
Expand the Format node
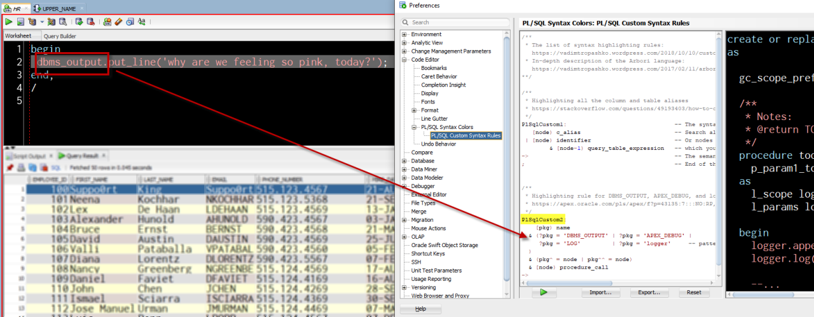[414, 111]
